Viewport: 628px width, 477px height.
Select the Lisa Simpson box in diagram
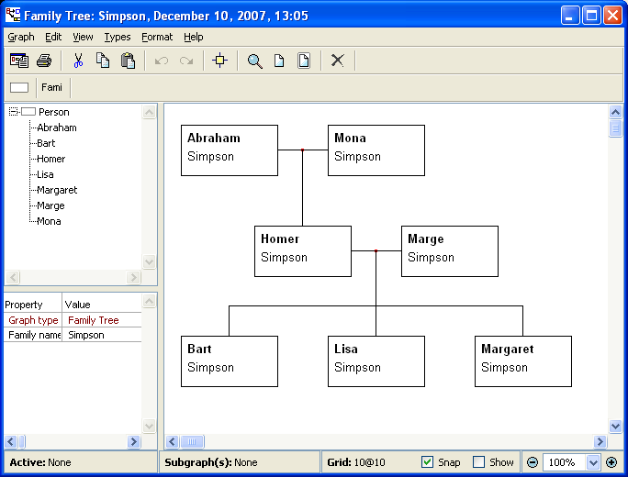(376, 361)
